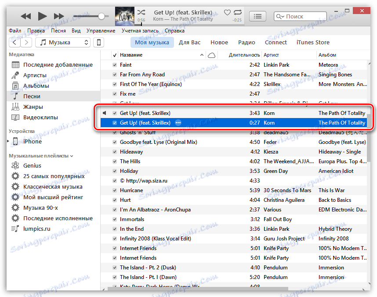Select Жанры in the library sidebar
377x297 pixels.
pos(53,107)
